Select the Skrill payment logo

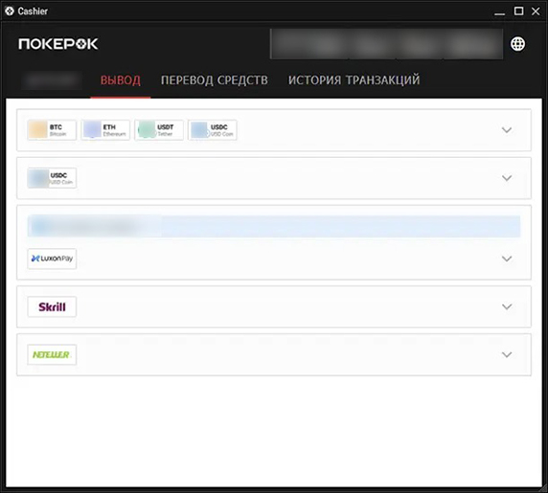(52, 307)
